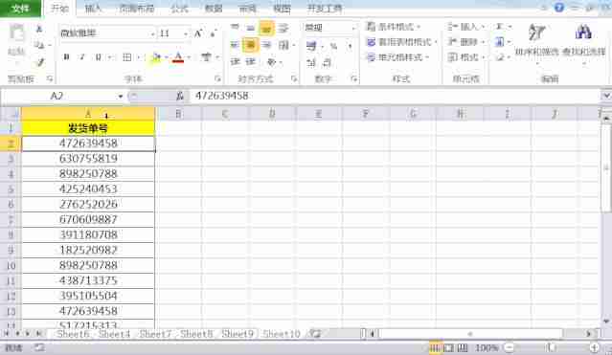Click the Comma Style icon
The image size is (612, 355).
[350, 47]
